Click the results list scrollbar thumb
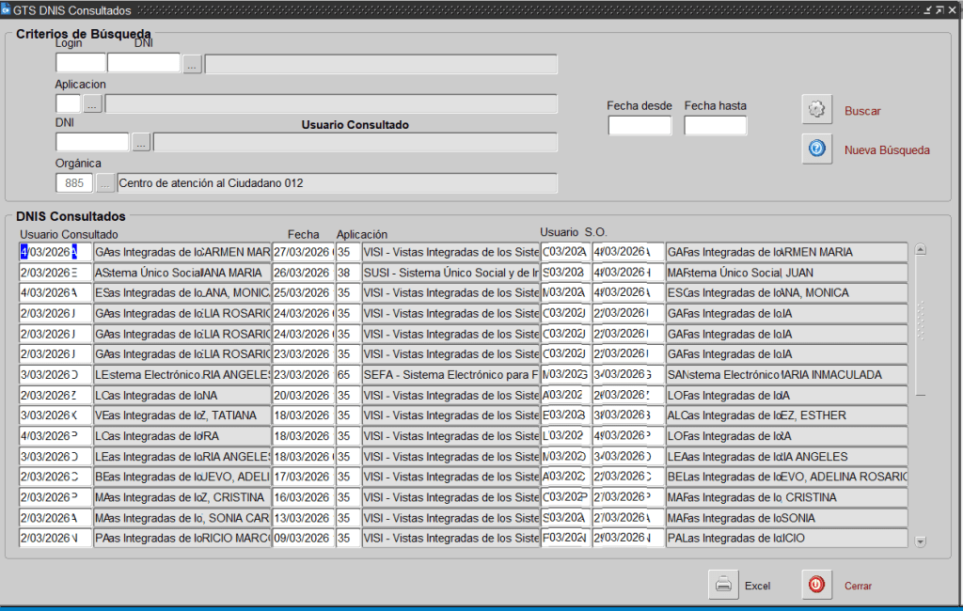The image size is (963, 611). coord(921,320)
